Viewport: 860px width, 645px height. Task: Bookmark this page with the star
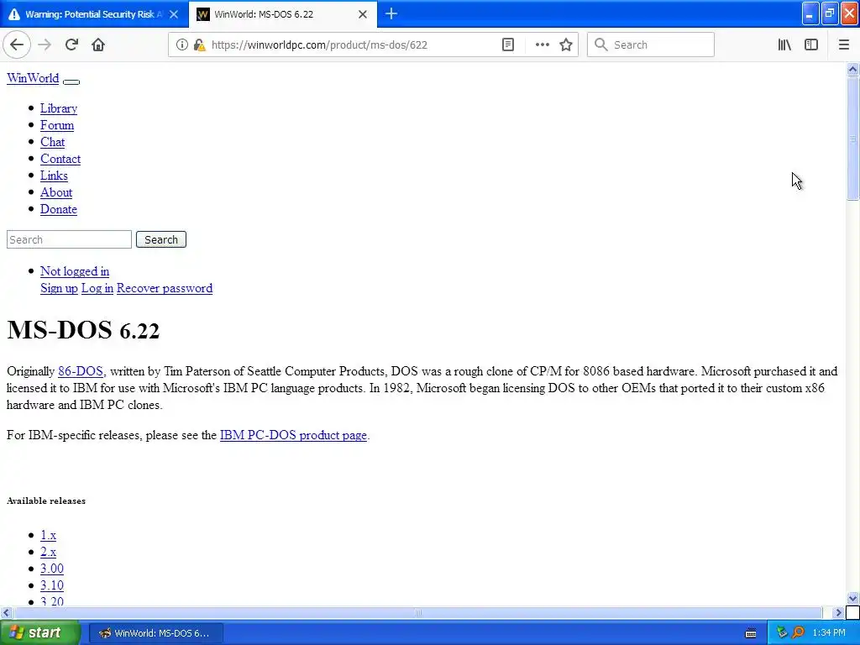(x=566, y=45)
